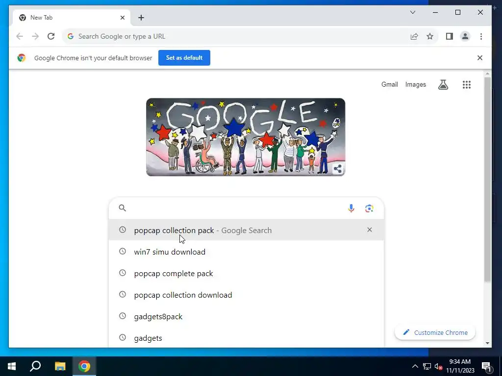The image size is (502, 376).
Task: Pick 'popcap complete pack' suggestion
Action: 246,273
